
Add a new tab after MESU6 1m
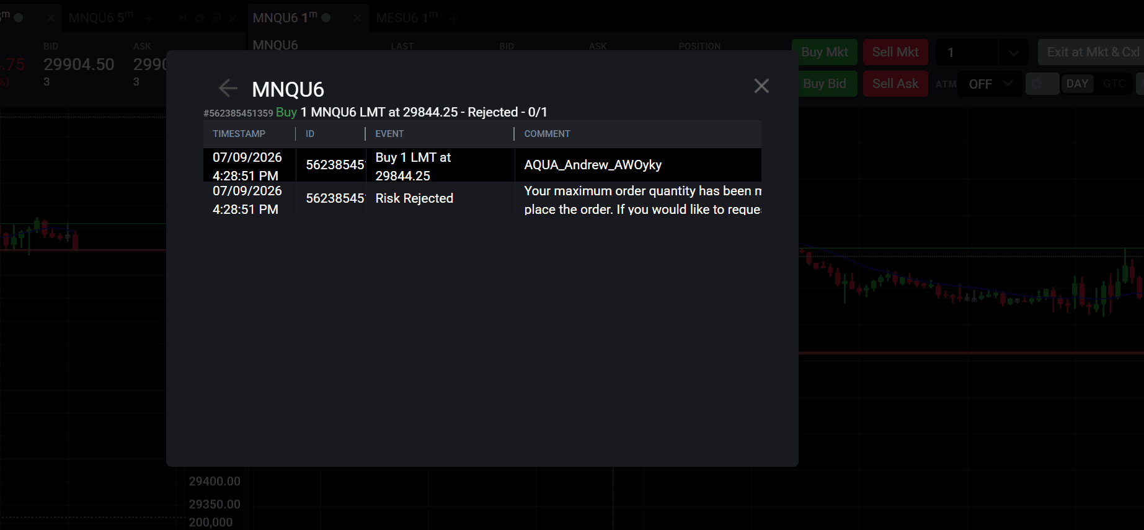point(453,19)
